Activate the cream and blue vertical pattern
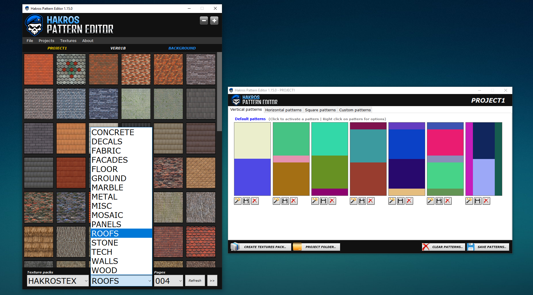The height and width of the screenshot is (295, 533). click(x=252, y=159)
